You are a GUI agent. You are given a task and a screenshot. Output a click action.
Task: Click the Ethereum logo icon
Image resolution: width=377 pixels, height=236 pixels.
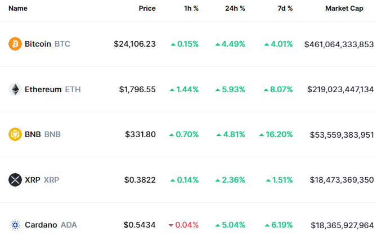pyautogui.click(x=15, y=89)
